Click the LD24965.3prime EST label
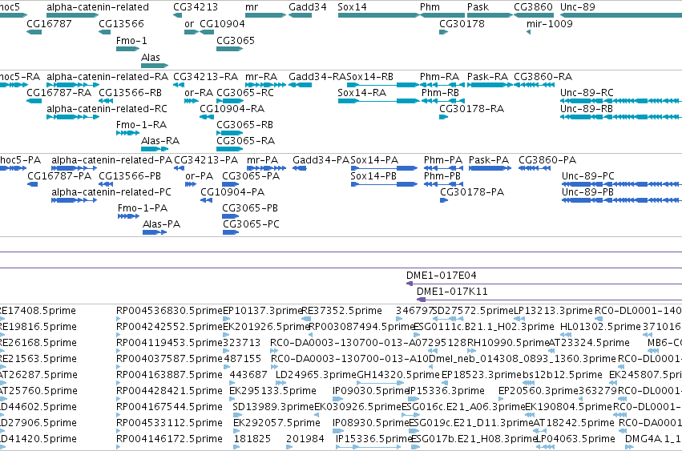The image size is (682, 451). pos(316,374)
